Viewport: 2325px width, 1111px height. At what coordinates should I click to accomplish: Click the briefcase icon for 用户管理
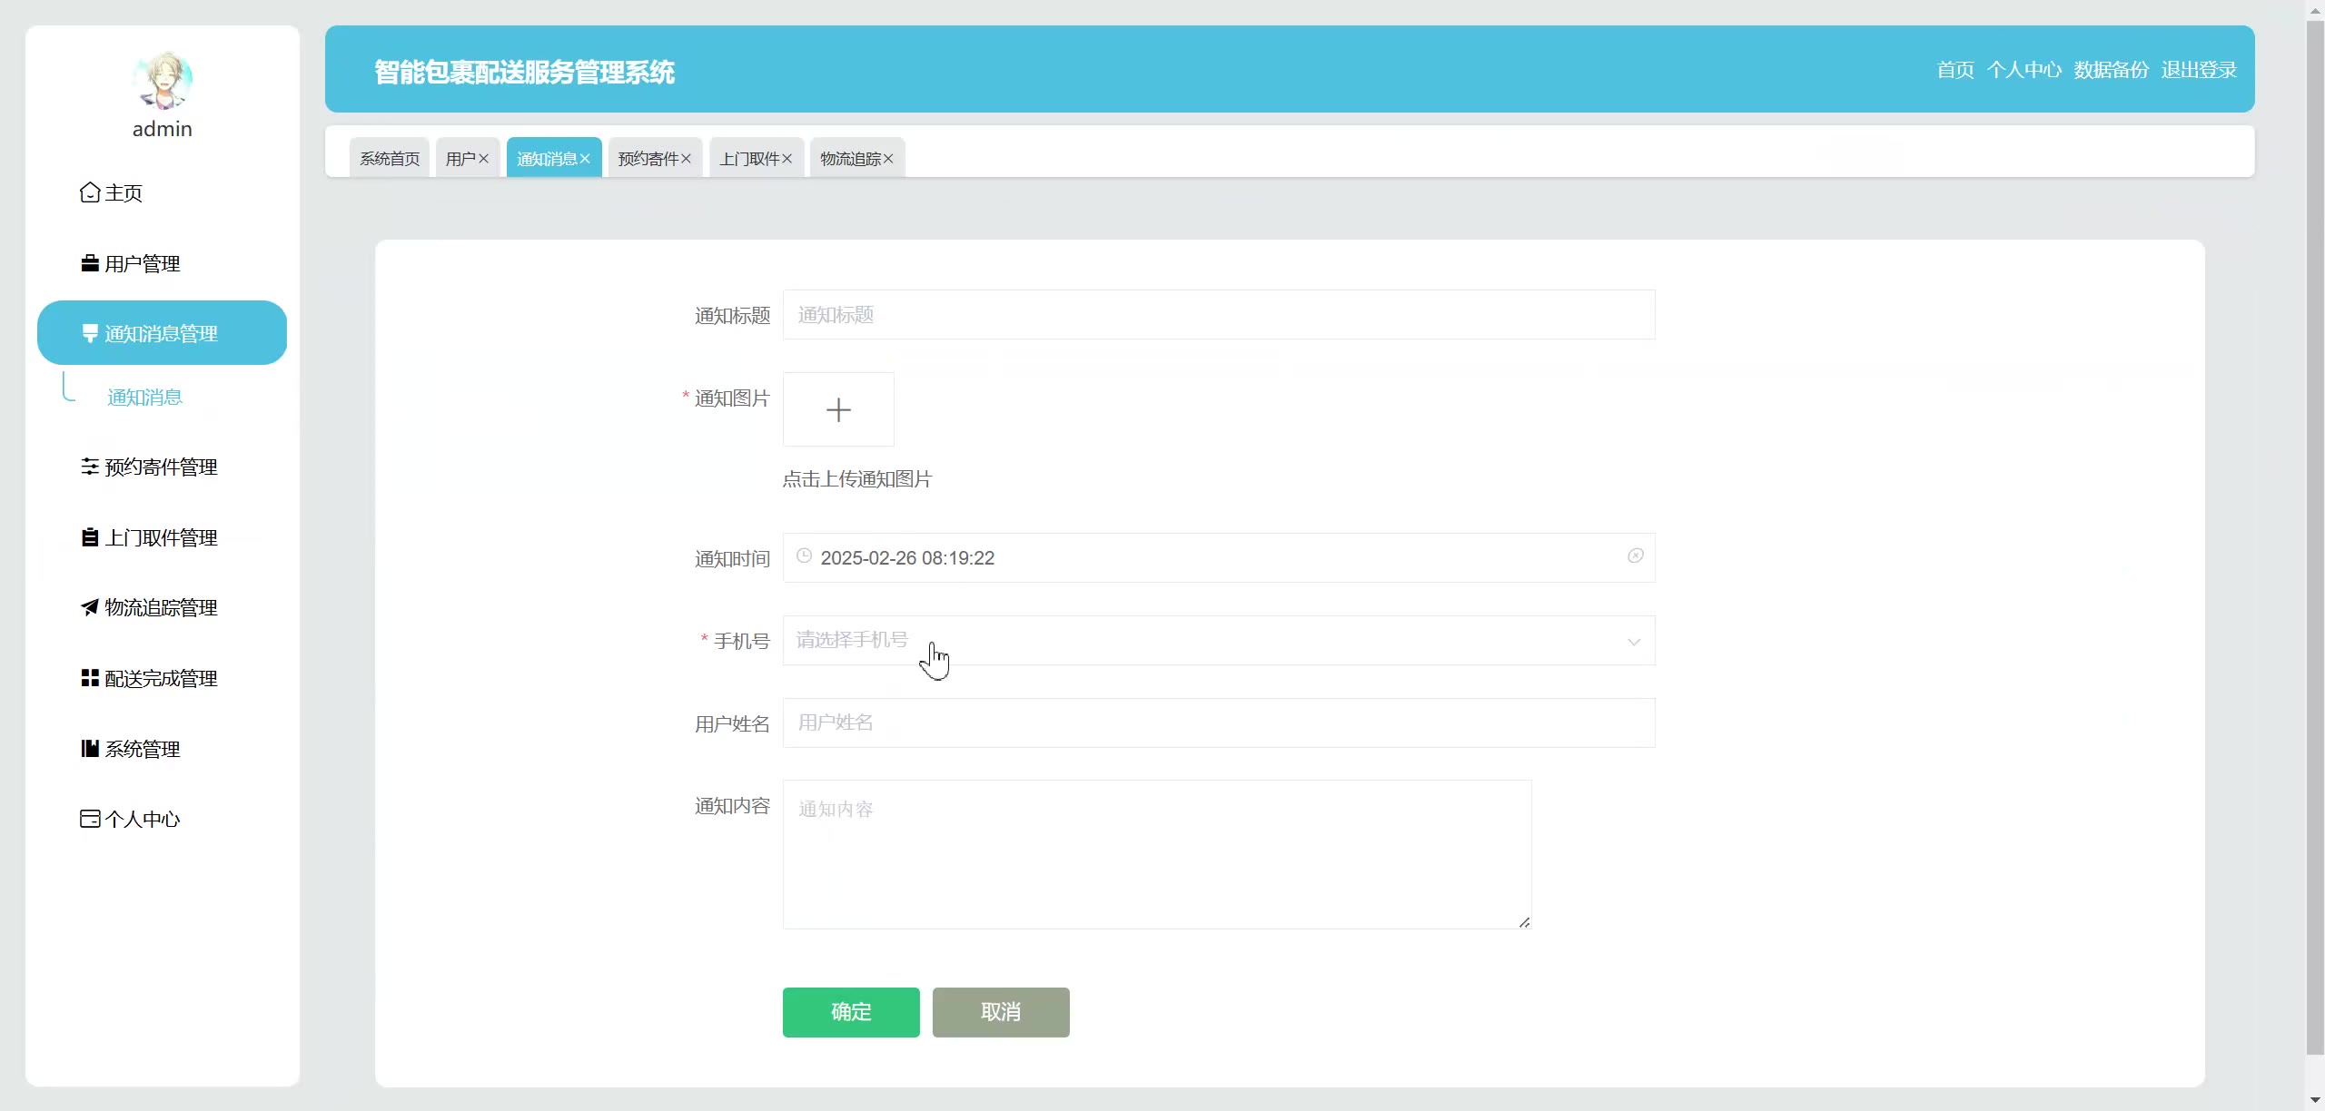(89, 263)
